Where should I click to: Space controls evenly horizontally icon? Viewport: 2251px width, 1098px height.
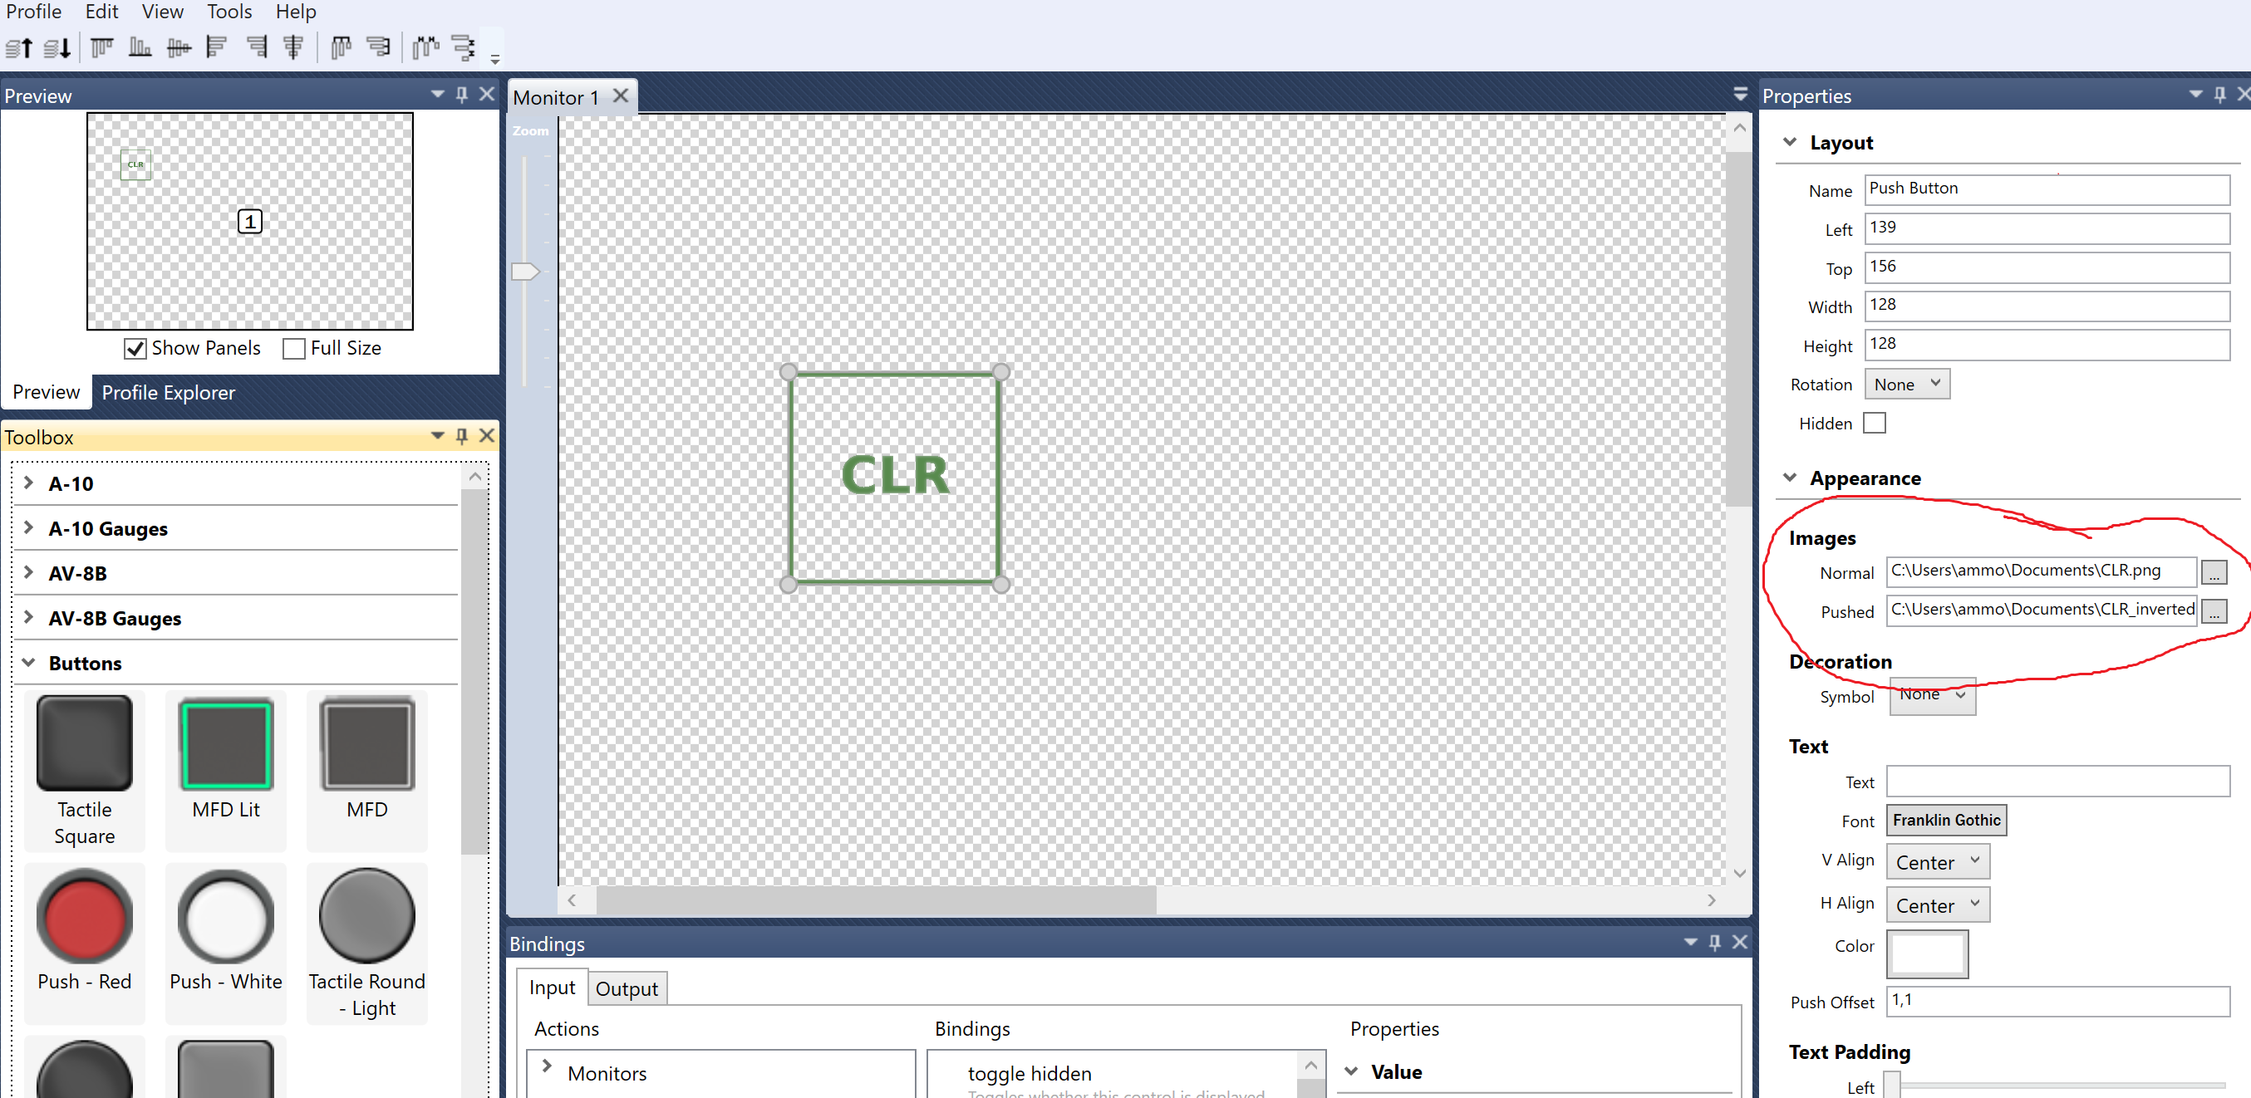pos(425,47)
